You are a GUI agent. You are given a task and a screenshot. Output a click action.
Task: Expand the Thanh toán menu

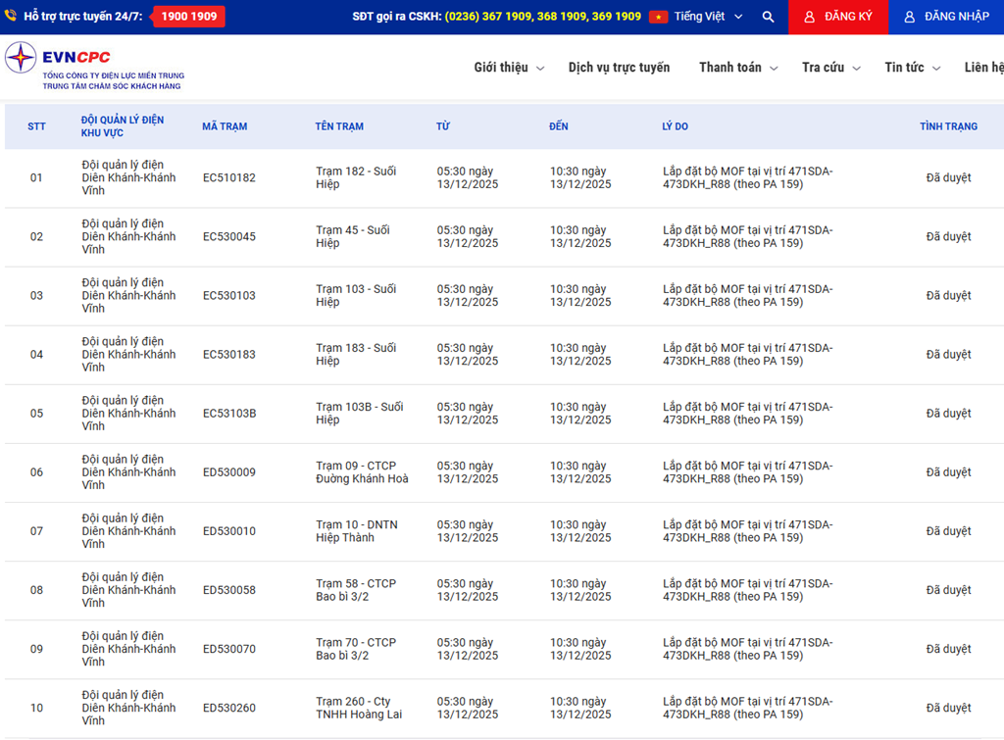pyautogui.click(x=738, y=68)
